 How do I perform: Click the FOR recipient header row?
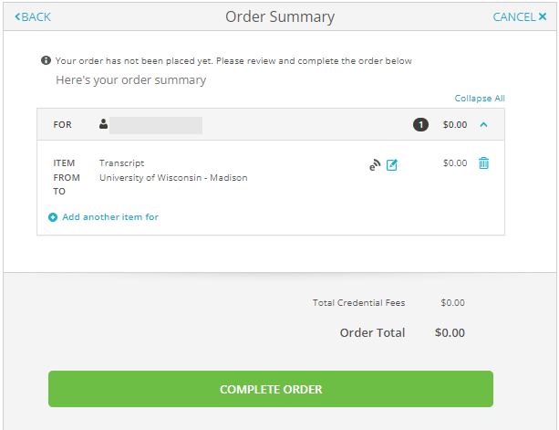click(271, 124)
